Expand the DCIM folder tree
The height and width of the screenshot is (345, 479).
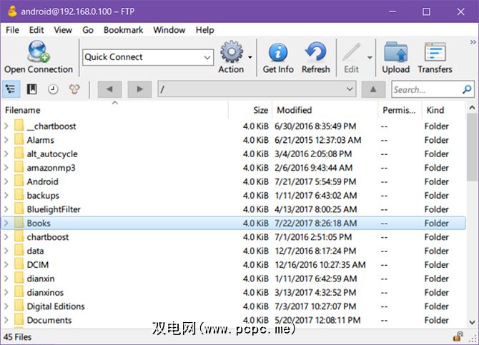[x=7, y=265]
